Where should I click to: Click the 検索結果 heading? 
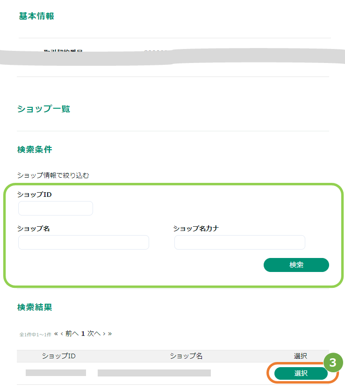[35, 307]
